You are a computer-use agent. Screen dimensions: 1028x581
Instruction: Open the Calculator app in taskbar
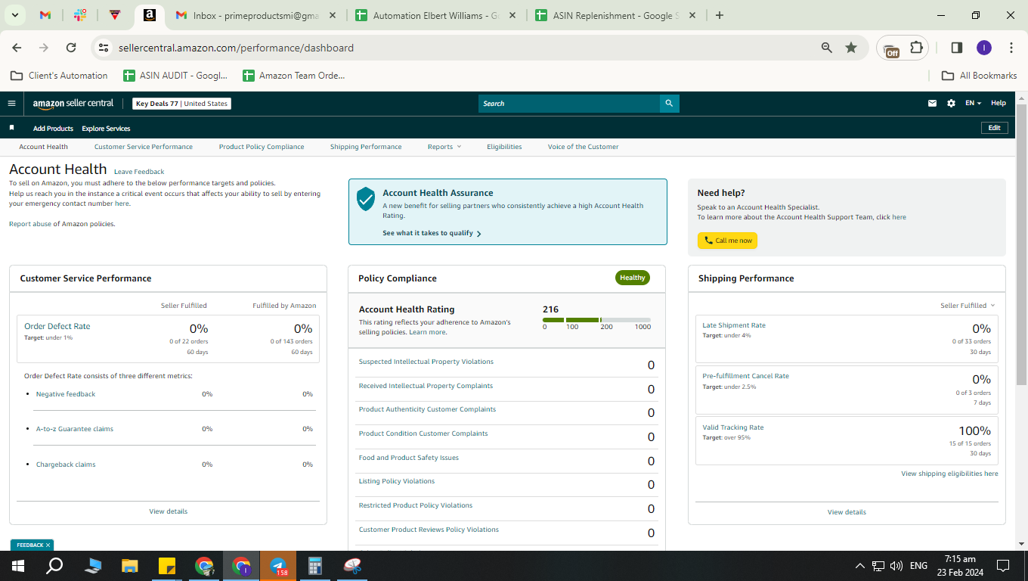[x=315, y=566]
